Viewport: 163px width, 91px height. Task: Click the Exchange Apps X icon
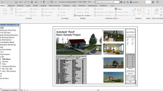(153, 2)
